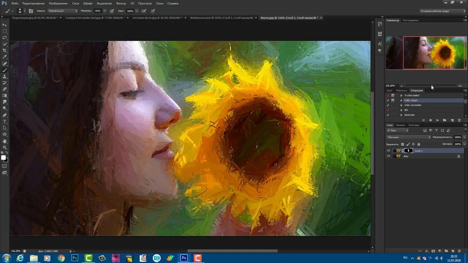Image resolution: width=468 pixels, height=263 pixels.
Task: Click the white foreground color swatch
Action: (3, 158)
